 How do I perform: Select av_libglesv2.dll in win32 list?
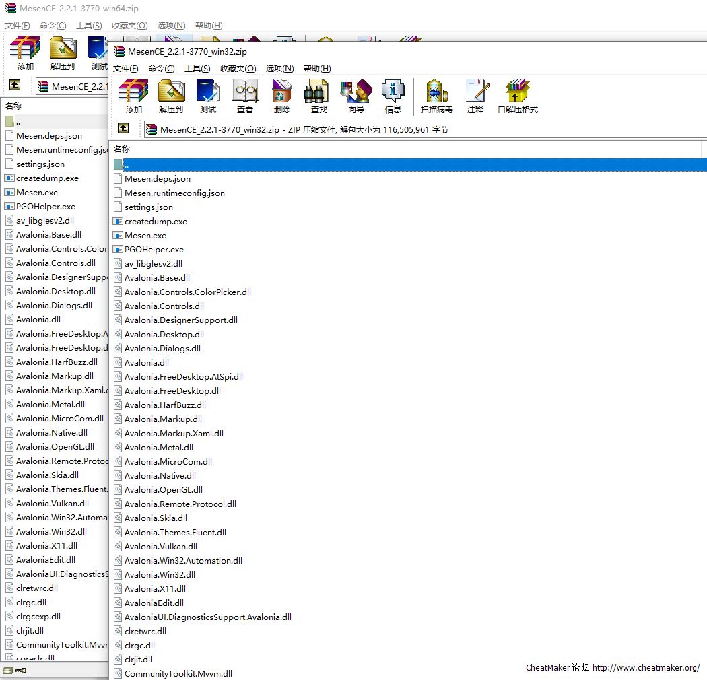pos(154,264)
